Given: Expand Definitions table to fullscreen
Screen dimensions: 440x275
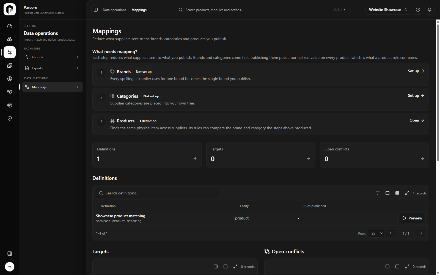Looking at the screenshot, I should click(407, 193).
